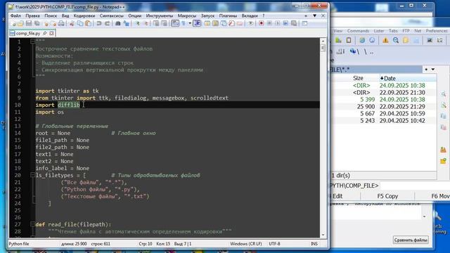
Task: Click the Save all toolbar icon
Action: [x=37, y=23]
